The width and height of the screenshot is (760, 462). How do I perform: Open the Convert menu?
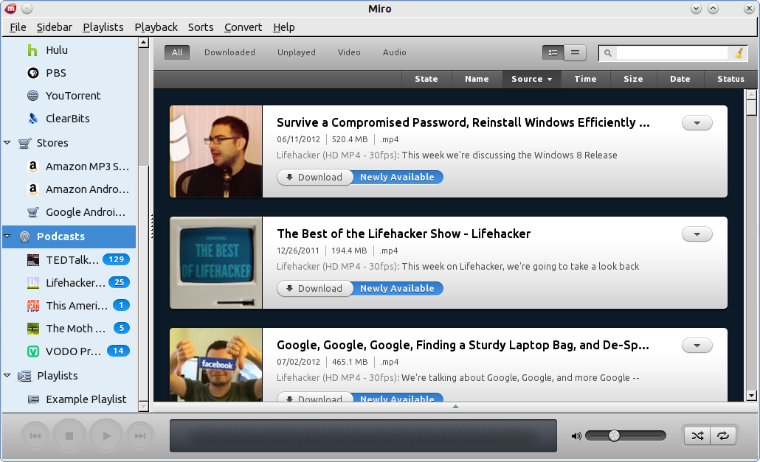[x=243, y=27]
